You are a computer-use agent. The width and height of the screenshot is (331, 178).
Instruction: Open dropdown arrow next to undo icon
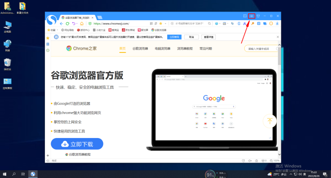pyautogui.click(x=77, y=24)
